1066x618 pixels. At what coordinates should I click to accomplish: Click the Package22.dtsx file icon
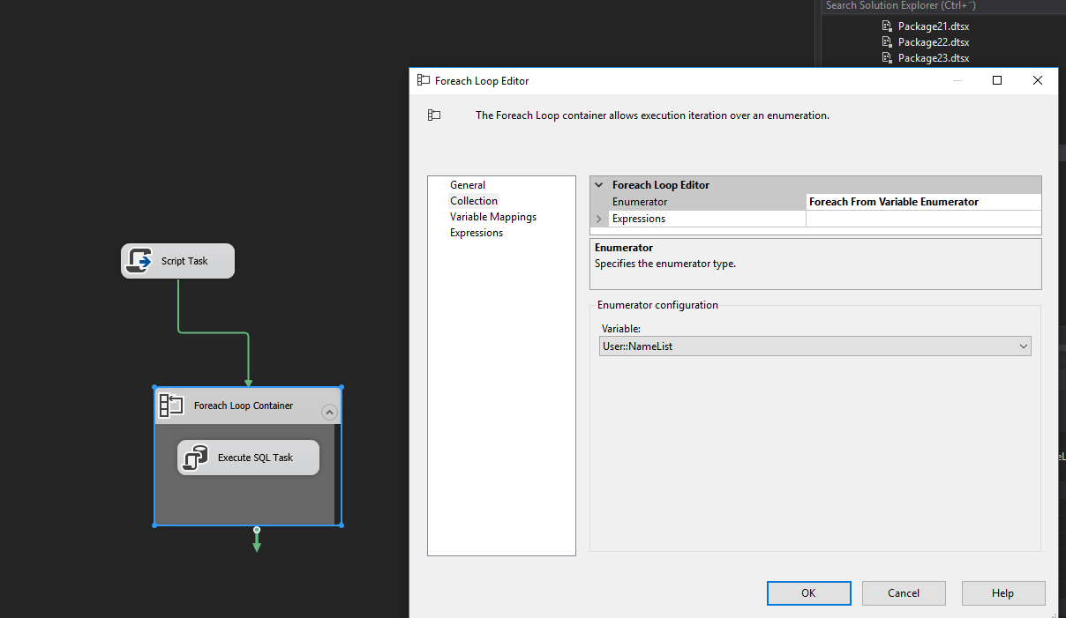[887, 42]
